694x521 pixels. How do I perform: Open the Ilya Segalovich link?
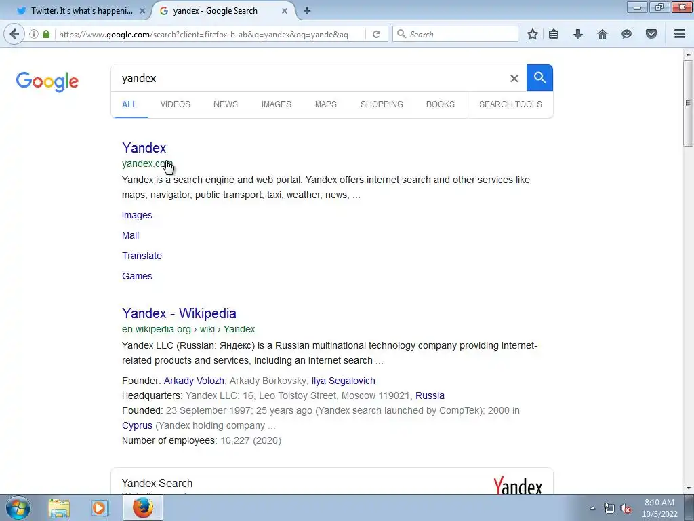[x=344, y=381]
